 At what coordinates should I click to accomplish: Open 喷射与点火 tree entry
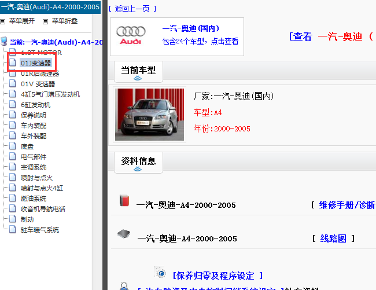coord(36,178)
